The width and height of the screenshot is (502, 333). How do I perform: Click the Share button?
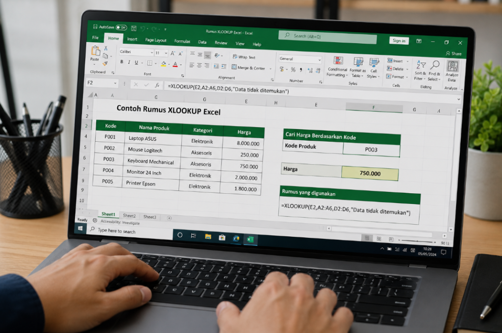tap(453, 53)
